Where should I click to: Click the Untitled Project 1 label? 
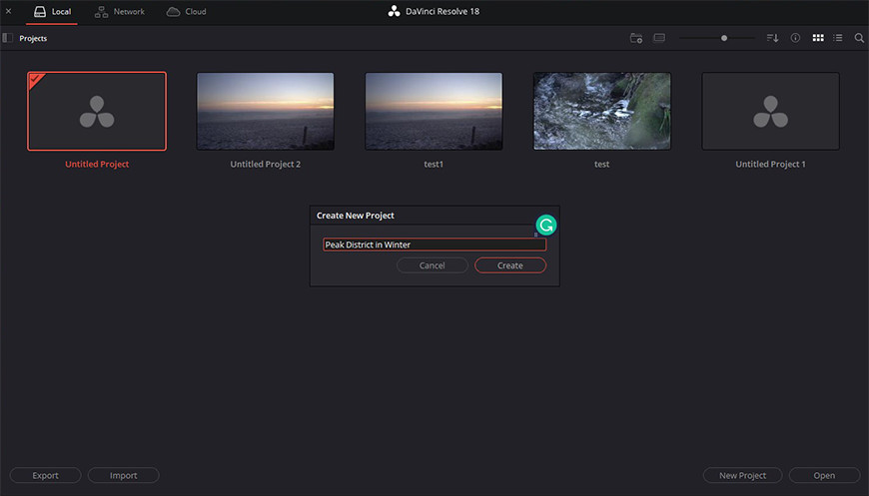(x=770, y=164)
